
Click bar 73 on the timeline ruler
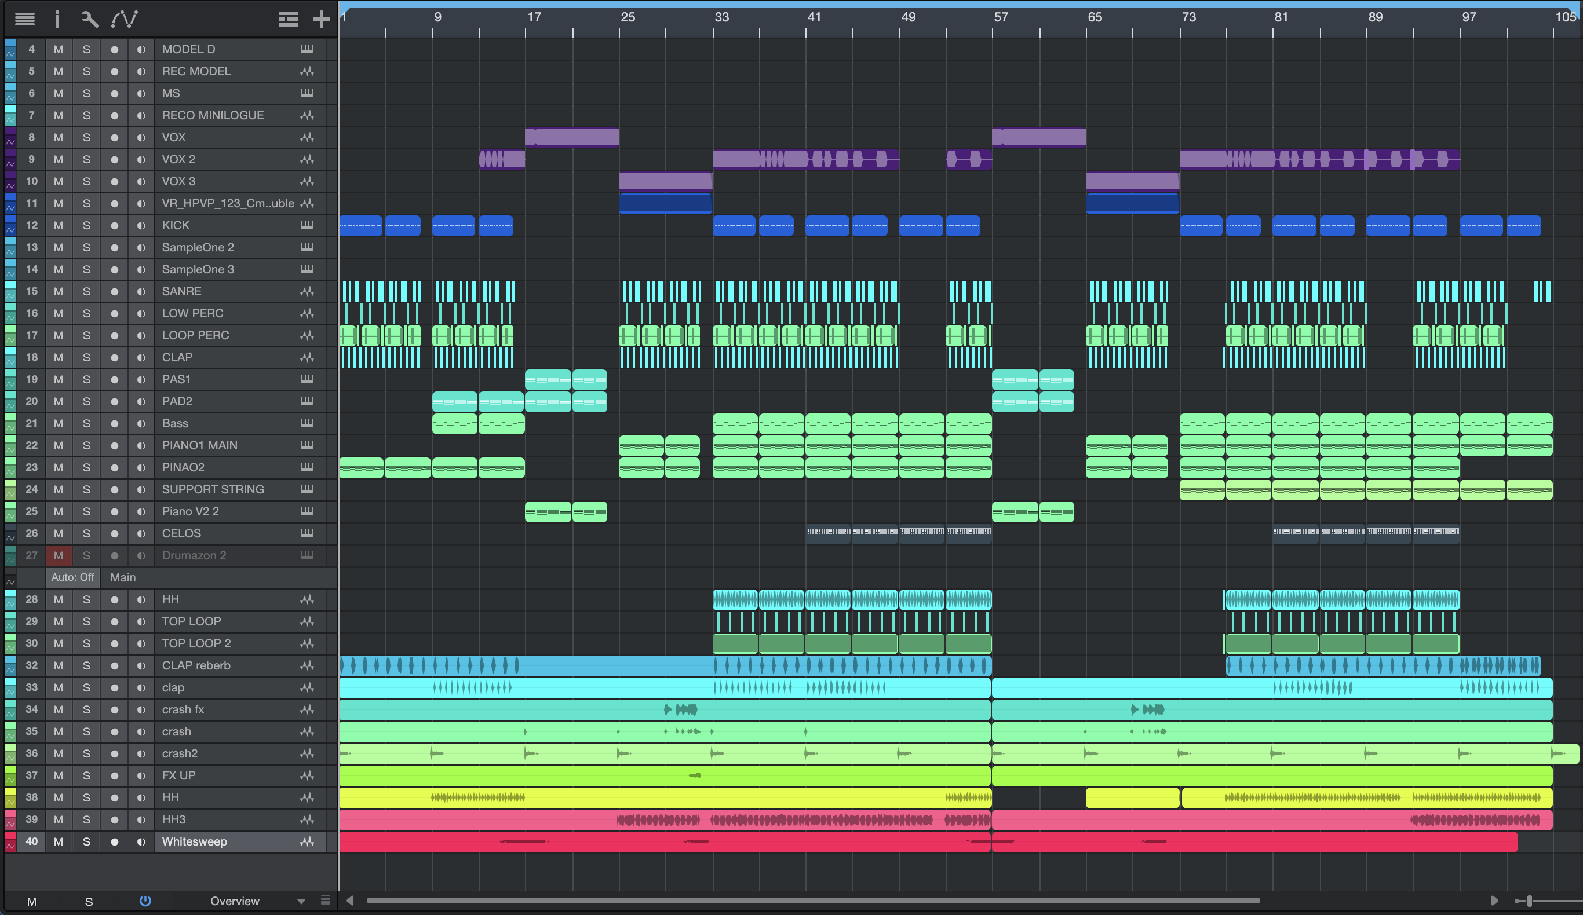(x=1188, y=17)
